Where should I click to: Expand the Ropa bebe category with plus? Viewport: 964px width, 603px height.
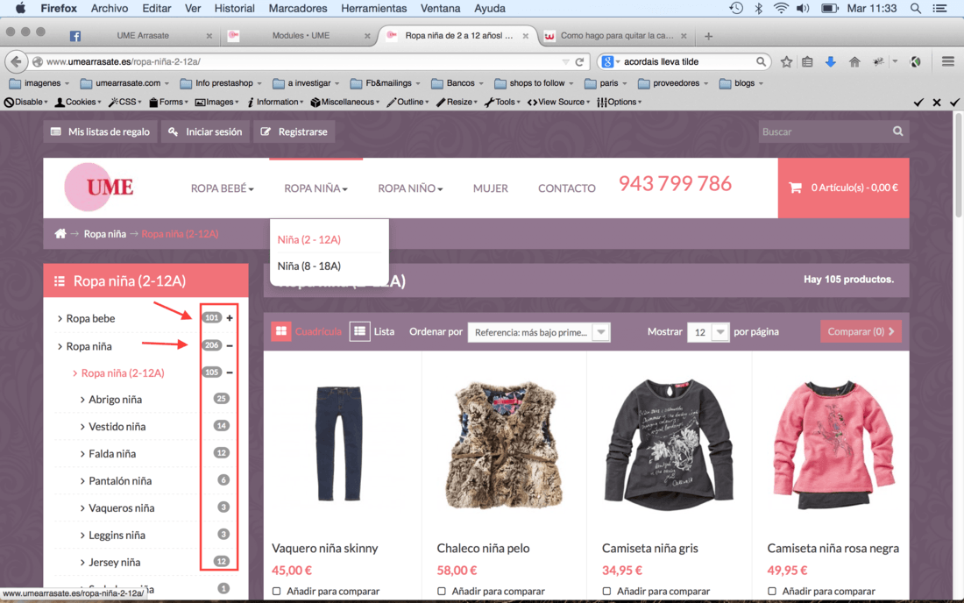pyautogui.click(x=230, y=318)
